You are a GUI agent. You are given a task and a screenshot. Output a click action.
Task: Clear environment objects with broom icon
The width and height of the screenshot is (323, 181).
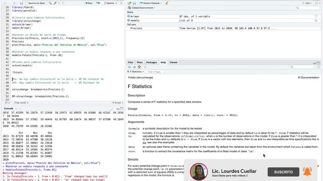(x=167, y=3)
